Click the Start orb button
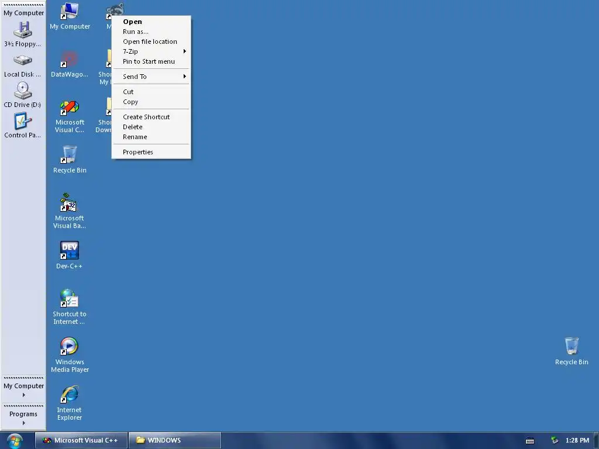The height and width of the screenshot is (449, 599). coord(15,441)
